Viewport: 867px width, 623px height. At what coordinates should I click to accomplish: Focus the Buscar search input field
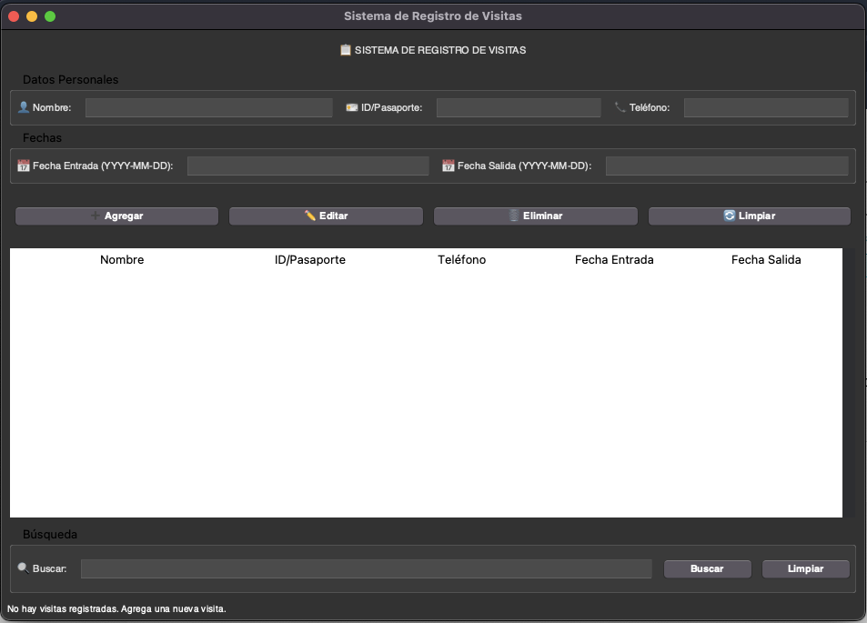pyautogui.click(x=366, y=568)
